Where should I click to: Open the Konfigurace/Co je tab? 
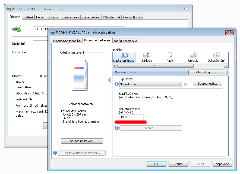click(x=125, y=41)
